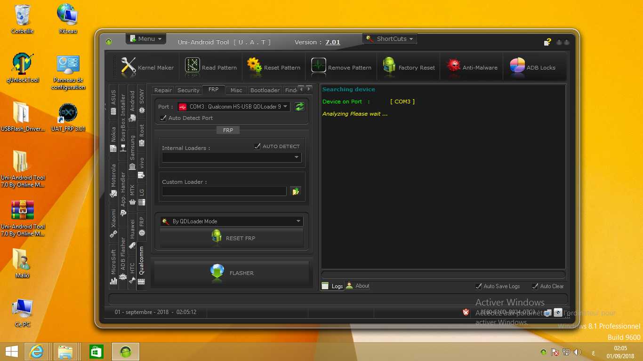This screenshot has width=643, height=361.
Task: Select the BusyBox Installer vertical tab
Action: click(x=123, y=122)
